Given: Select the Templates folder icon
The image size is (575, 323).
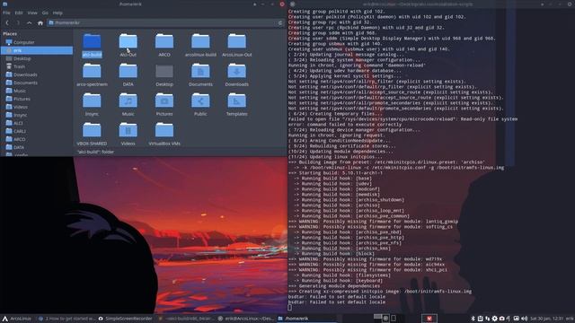Looking at the screenshot, I should tap(237, 100).
